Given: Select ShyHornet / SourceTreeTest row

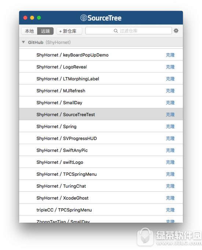Looking at the screenshot, I should (101, 114).
